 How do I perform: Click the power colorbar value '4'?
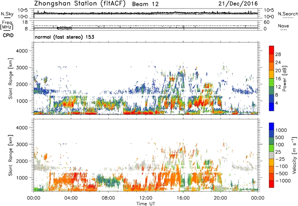click(x=276, y=103)
